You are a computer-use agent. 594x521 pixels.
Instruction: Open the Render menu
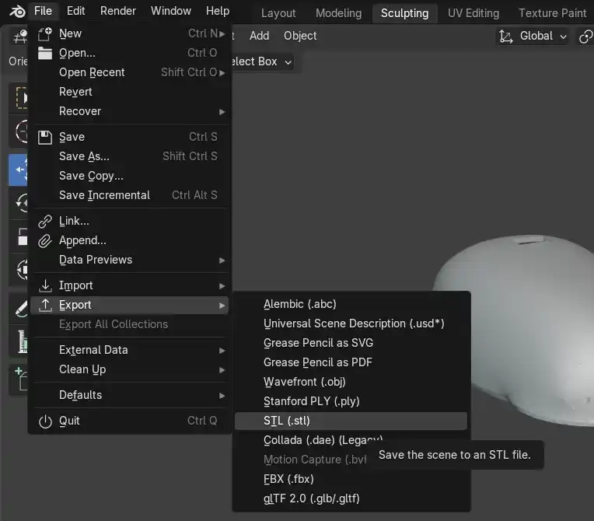click(x=118, y=11)
